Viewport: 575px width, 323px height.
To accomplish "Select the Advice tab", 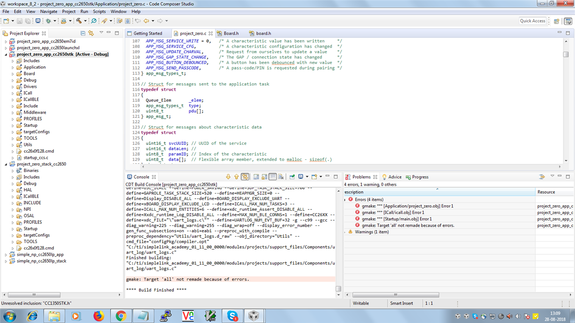I will click(x=395, y=177).
